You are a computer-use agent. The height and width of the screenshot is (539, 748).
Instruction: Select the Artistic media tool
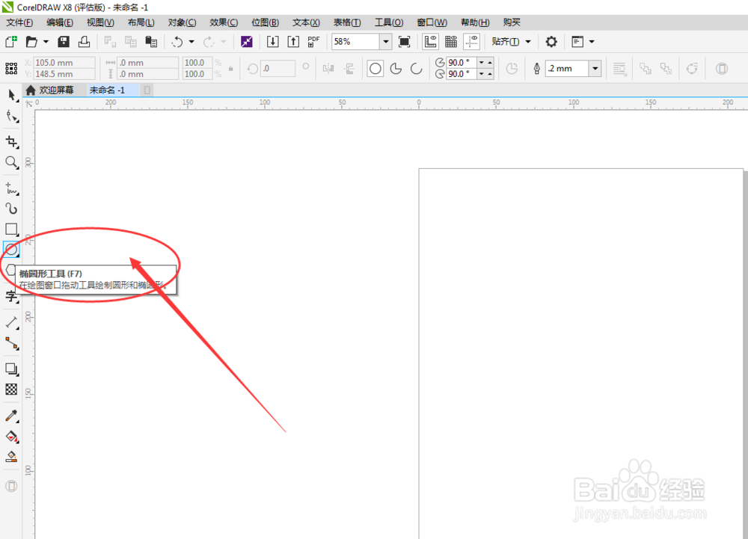(x=12, y=209)
